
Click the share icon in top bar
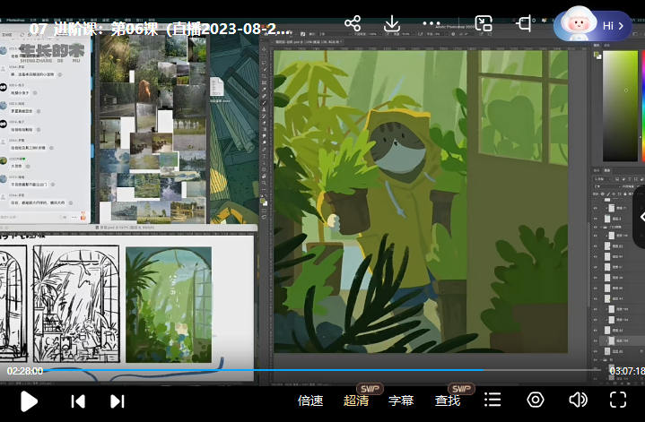(x=353, y=24)
